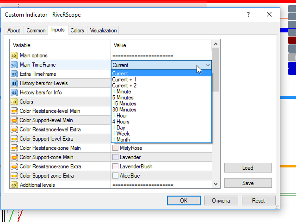Select 4 Hours timeframe option
The height and width of the screenshot is (222, 296).
[161, 122]
